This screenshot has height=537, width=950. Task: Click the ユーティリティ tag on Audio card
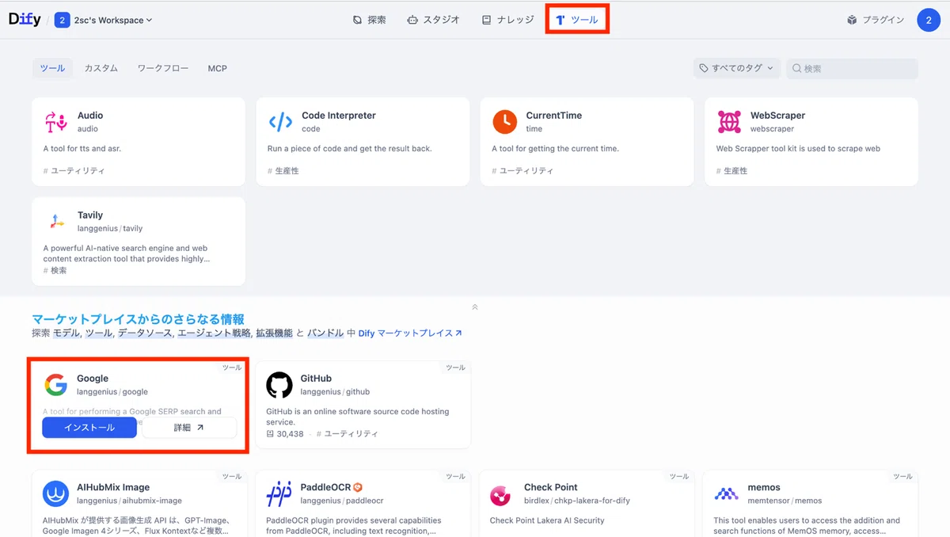click(74, 171)
